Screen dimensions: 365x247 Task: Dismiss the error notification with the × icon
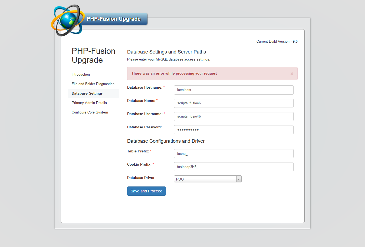coord(292,74)
